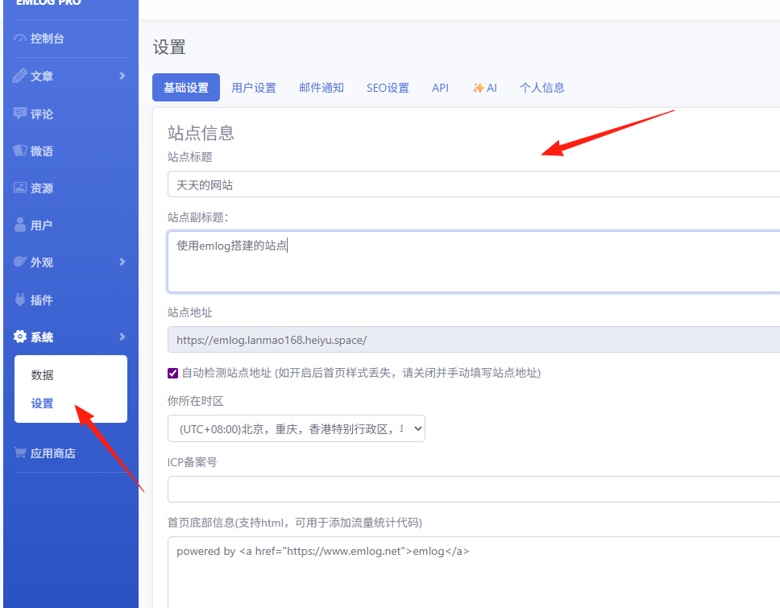The image size is (780, 608).
Task: Click the 站点地址 URL field
Action: pyautogui.click(x=474, y=340)
